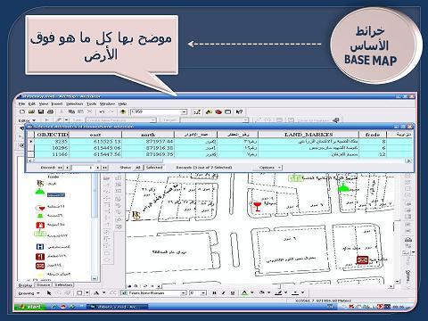Switch to the Source tab

click(44, 285)
